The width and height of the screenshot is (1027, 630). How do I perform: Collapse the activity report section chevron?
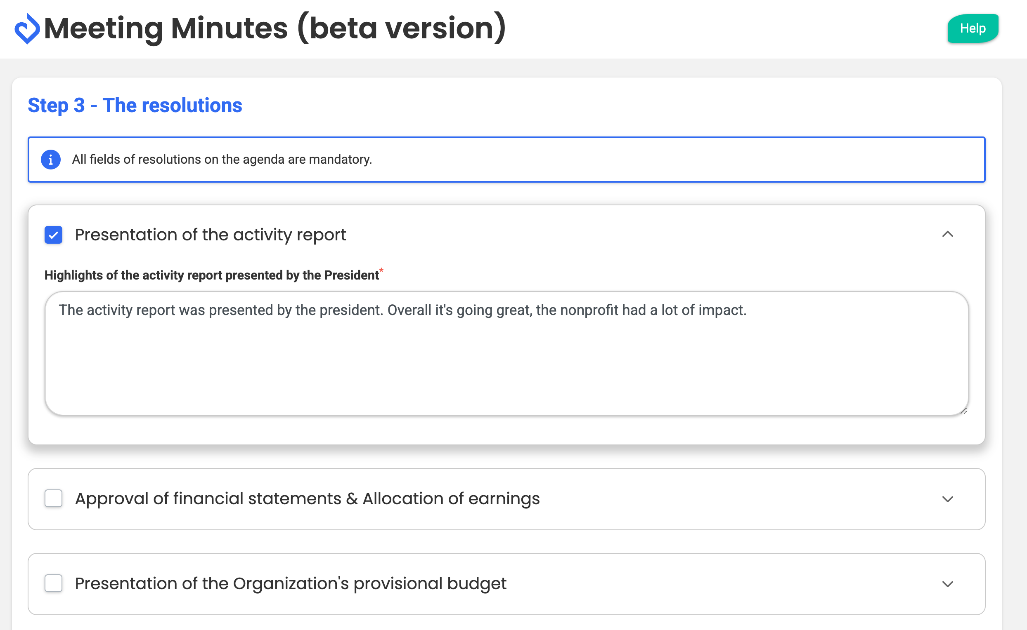pyautogui.click(x=947, y=234)
